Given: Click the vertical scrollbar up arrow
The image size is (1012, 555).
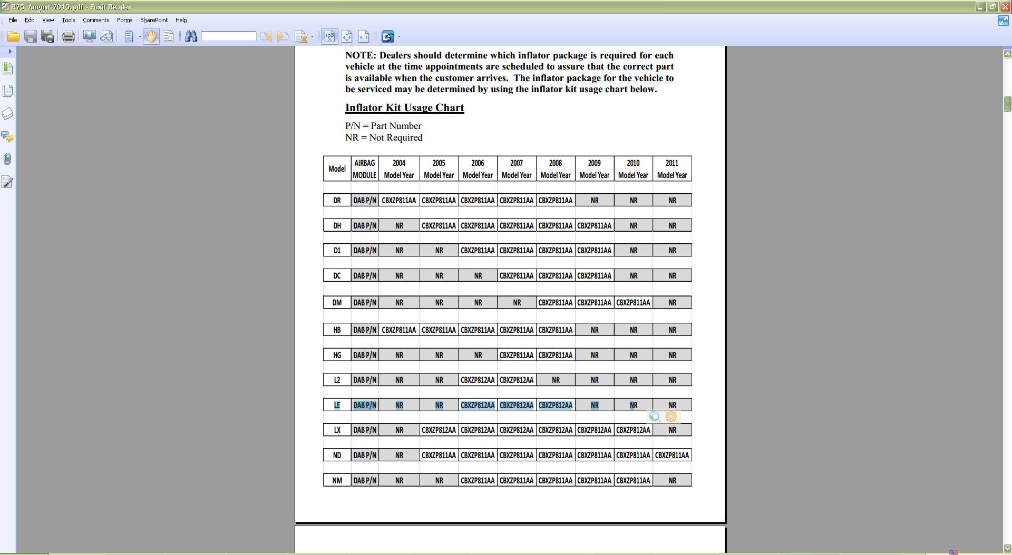Looking at the screenshot, I should coord(1007,54).
